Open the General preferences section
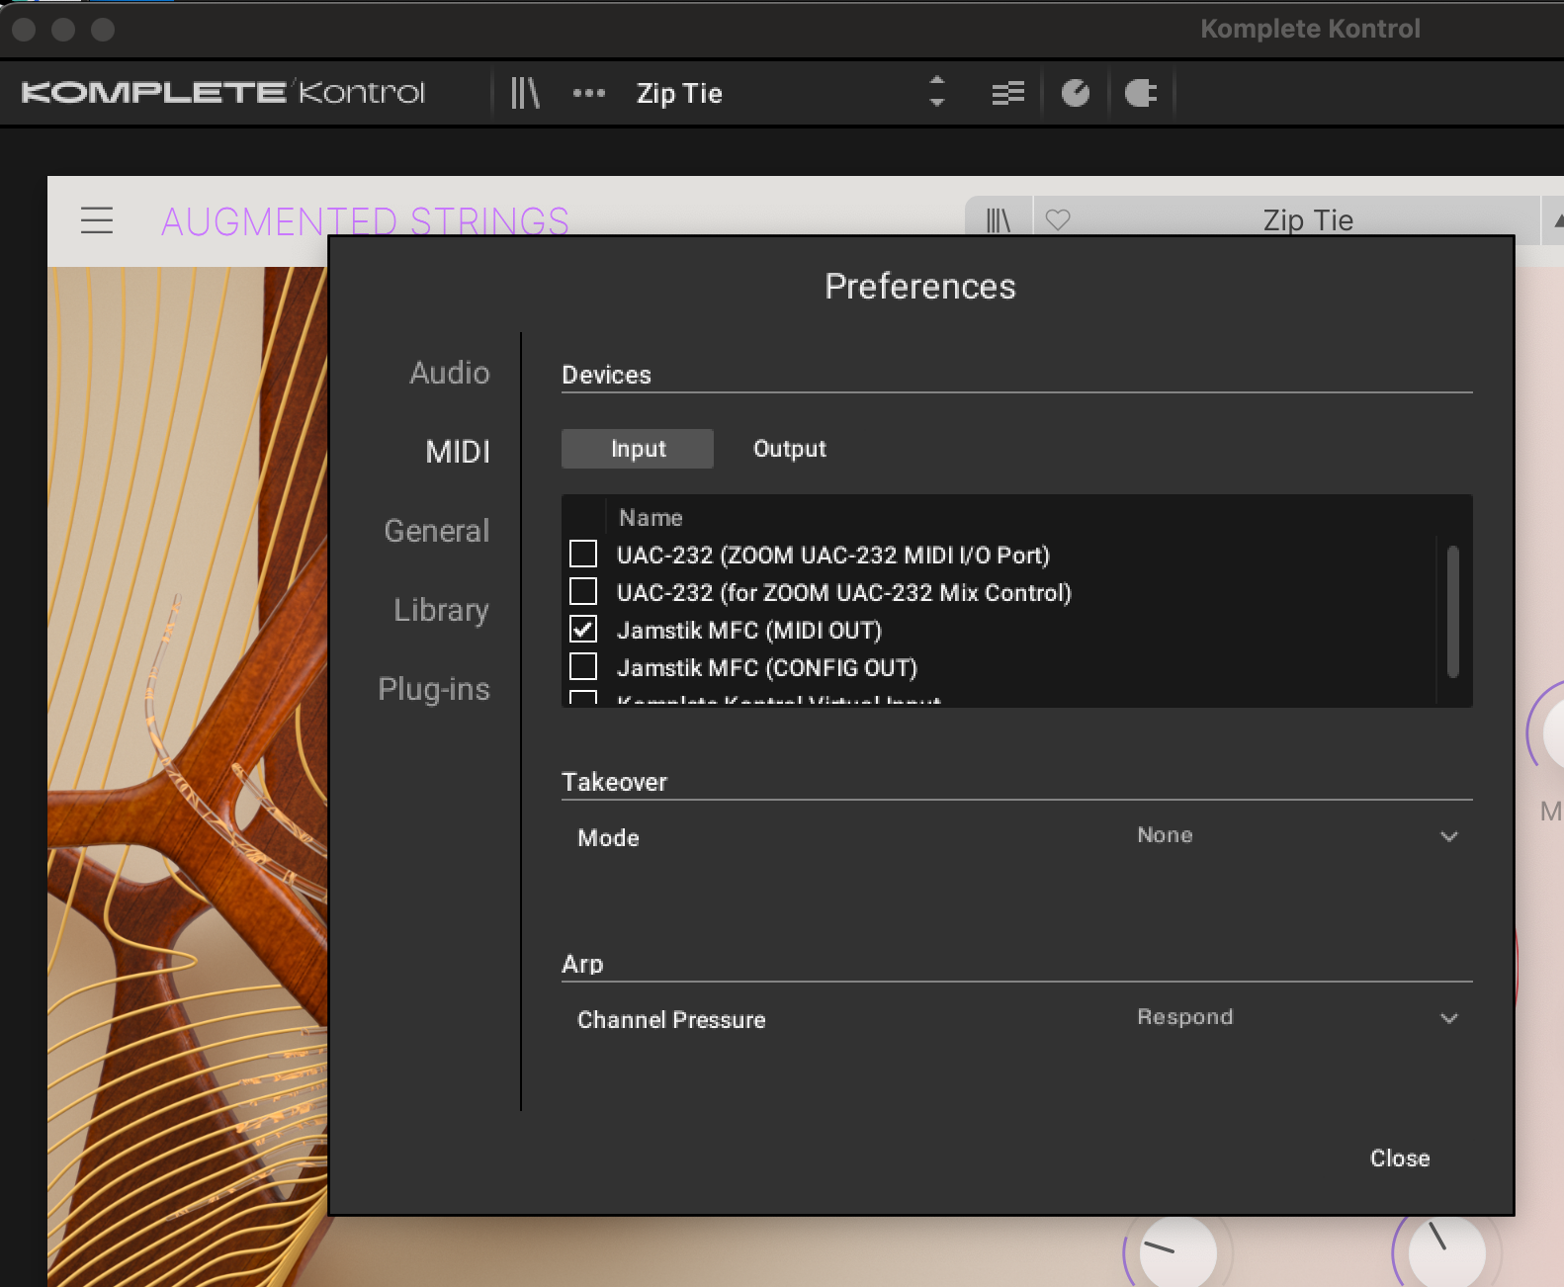1564x1287 pixels. [437, 531]
